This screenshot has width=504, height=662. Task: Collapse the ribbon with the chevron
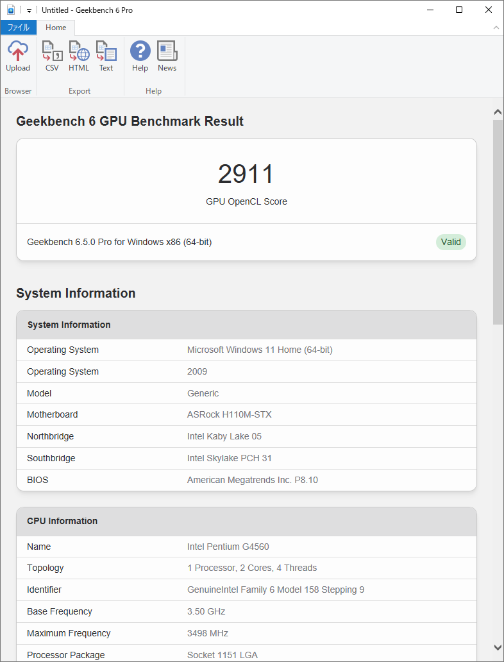[x=496, y=28]
